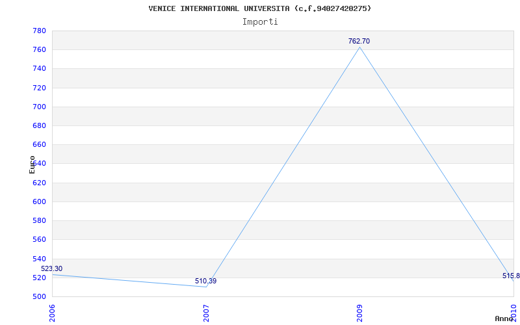This screenshot has height=325, width=520.
Task: Click the line peak point at 2009
Action: tap(360, 47)
